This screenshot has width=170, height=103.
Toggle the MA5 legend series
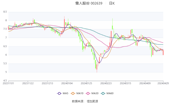(x=62, y=93)
